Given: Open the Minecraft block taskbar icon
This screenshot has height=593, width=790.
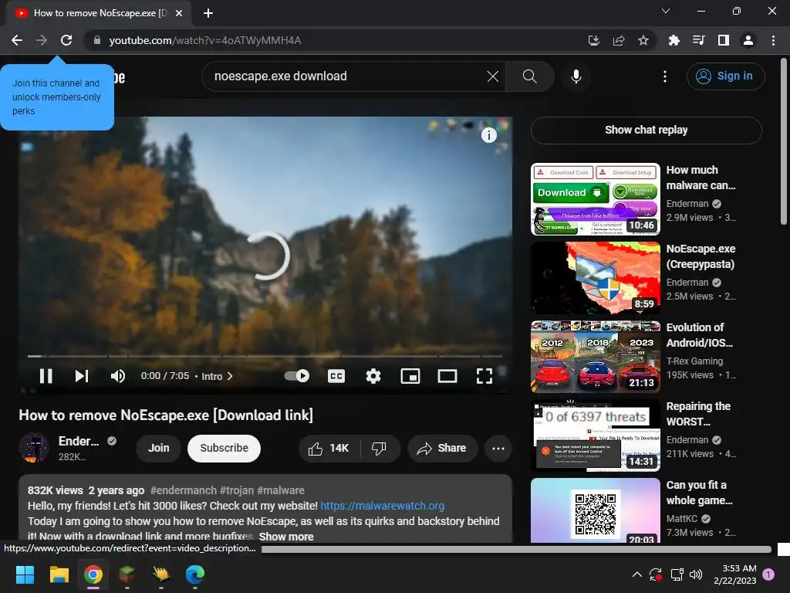Looking at the screenshot, I should point(127,574).
